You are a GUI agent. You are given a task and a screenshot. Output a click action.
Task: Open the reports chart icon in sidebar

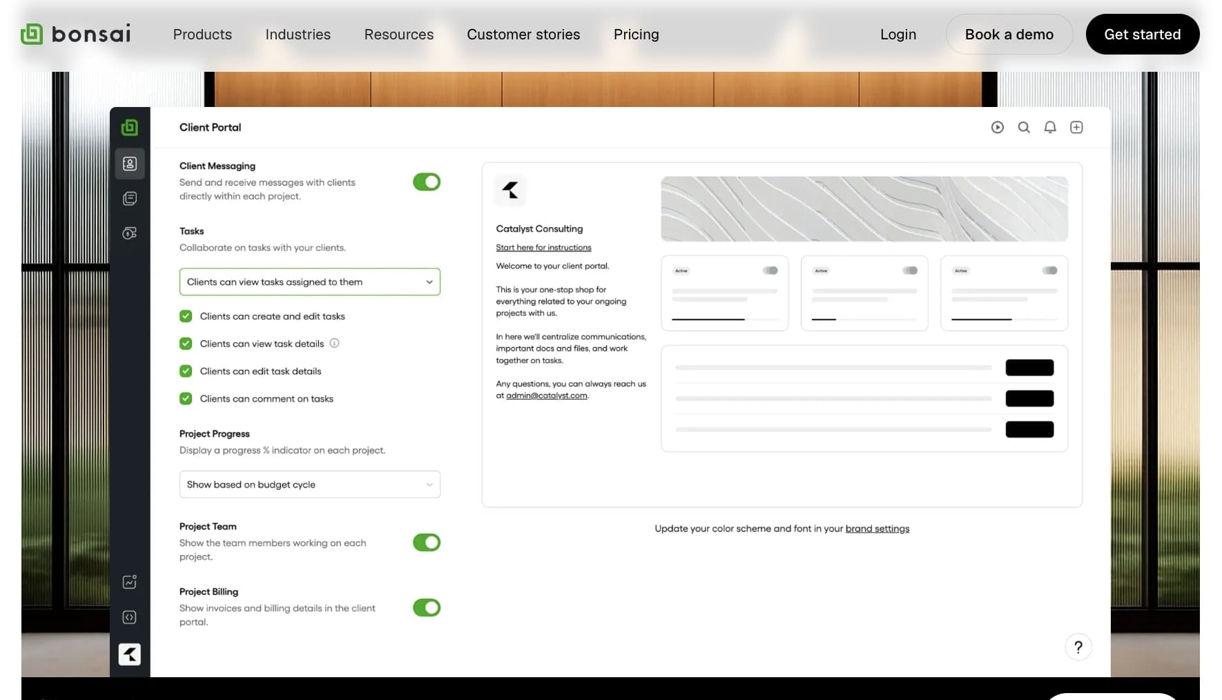click(129, 582)
